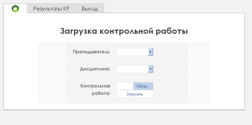The width and height of the screenshot is (252, 125).
Task: Click empty space in the Дисциплина row panel
Action: pyautogui.click(x=170, y=69)
